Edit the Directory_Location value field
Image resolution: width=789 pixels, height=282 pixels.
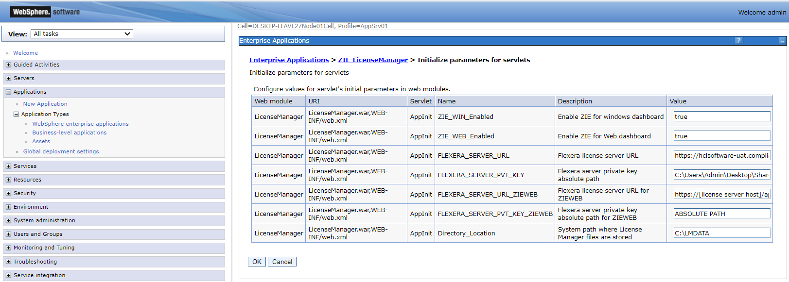tap(721, 233)
